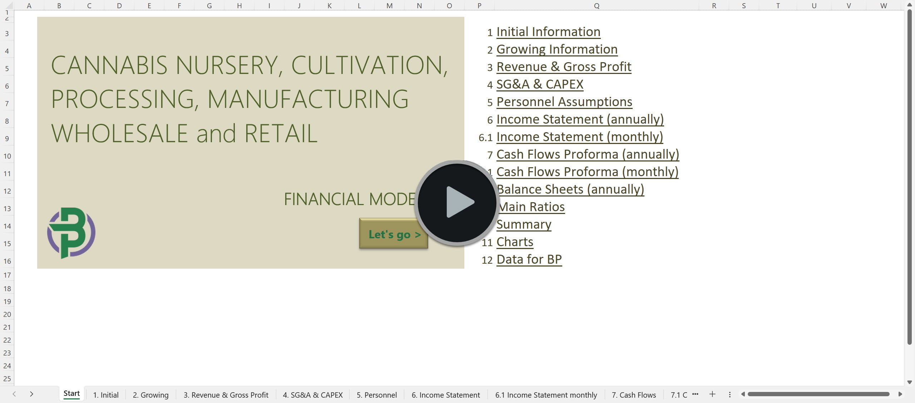Select row 10 by clicking its row number
This screenshot has width=915, height=403.
coord(7,156)
